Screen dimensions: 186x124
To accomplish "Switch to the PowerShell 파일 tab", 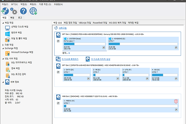I will pyautogui.click(x=100, y=23).
